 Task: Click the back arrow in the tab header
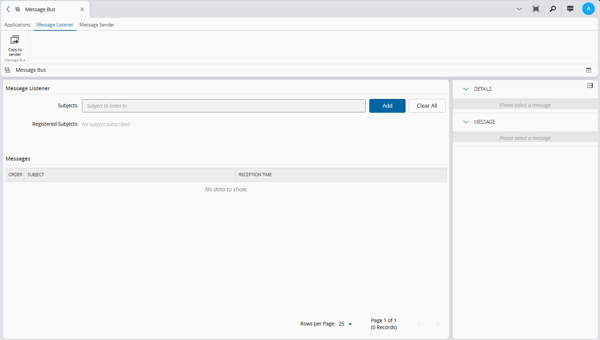[8, 9]
